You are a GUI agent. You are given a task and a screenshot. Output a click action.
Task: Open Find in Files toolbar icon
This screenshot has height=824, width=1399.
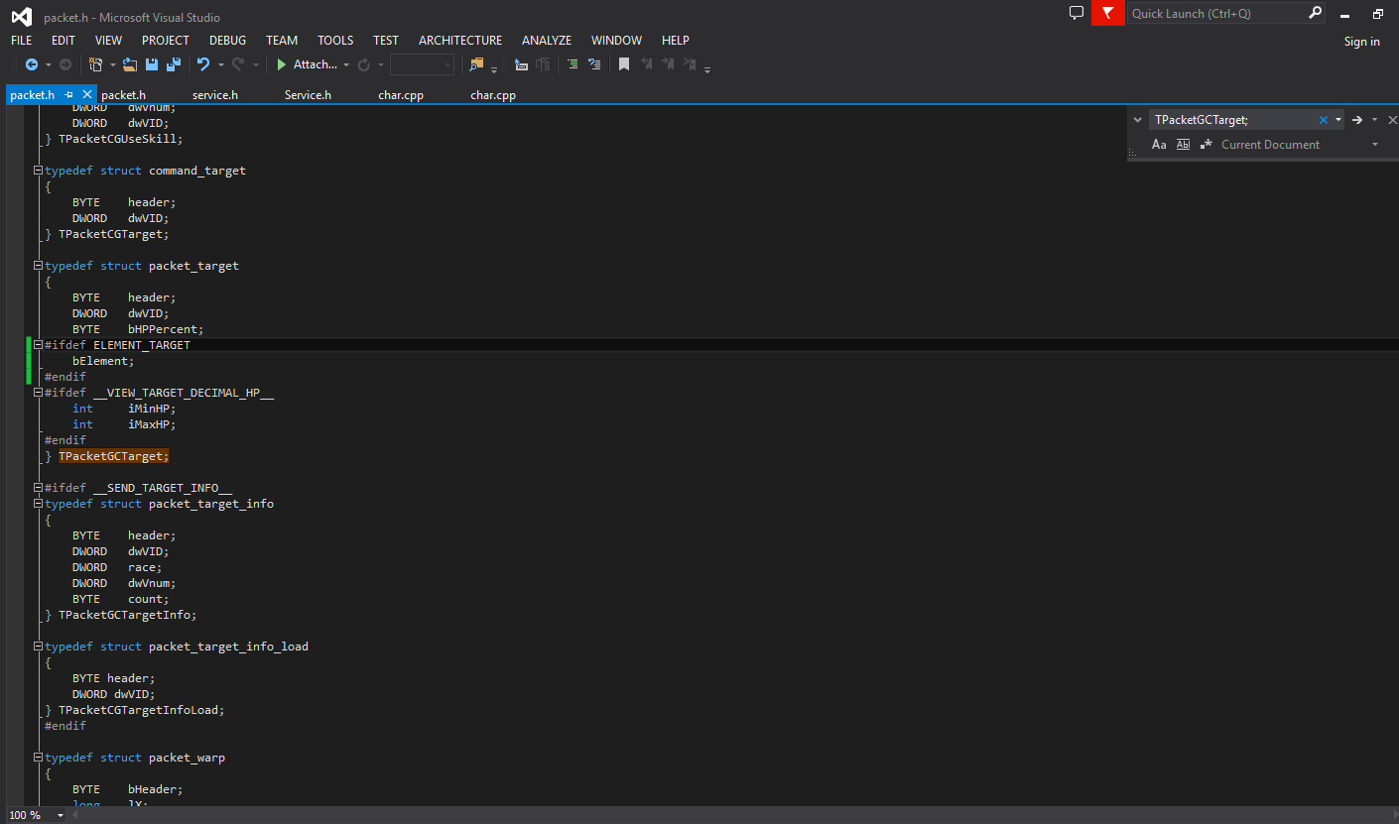click(477, 64)
